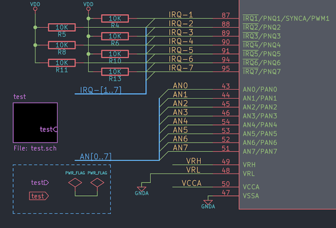Select the AN3 net label
The height and width of the screenshot is (228, 336).
pyautogui.click(x=180, y=113)
